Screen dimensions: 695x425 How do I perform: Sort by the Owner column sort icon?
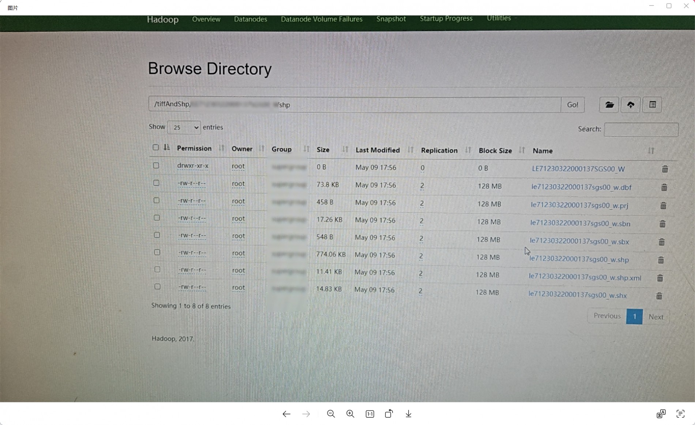click(x=261, y=148)
